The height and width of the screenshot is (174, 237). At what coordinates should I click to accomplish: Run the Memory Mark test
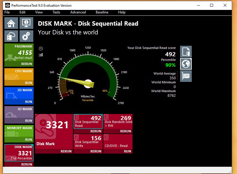click(x=28, y=140)
